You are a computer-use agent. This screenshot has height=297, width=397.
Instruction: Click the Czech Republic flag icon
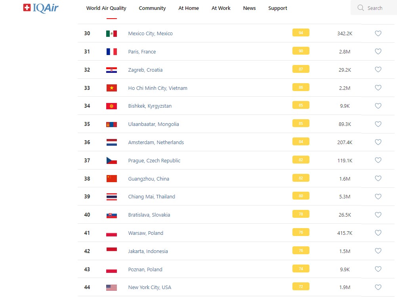click(111, 160)
